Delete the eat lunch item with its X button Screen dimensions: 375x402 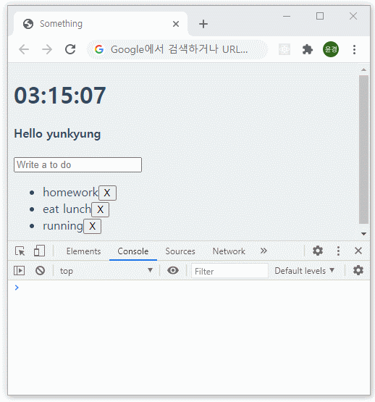pyautogui.click(x=100, y=210)
